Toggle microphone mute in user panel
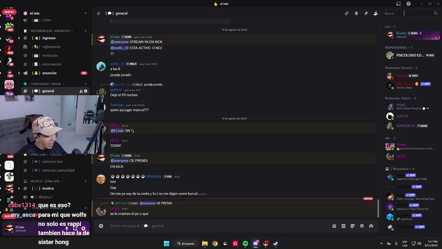442x249 pixels. click(67, 229)
